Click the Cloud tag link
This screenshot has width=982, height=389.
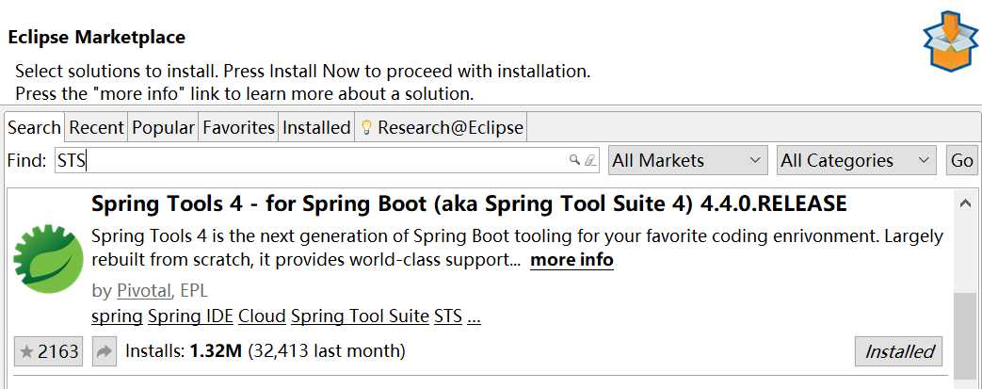point(262,316)
